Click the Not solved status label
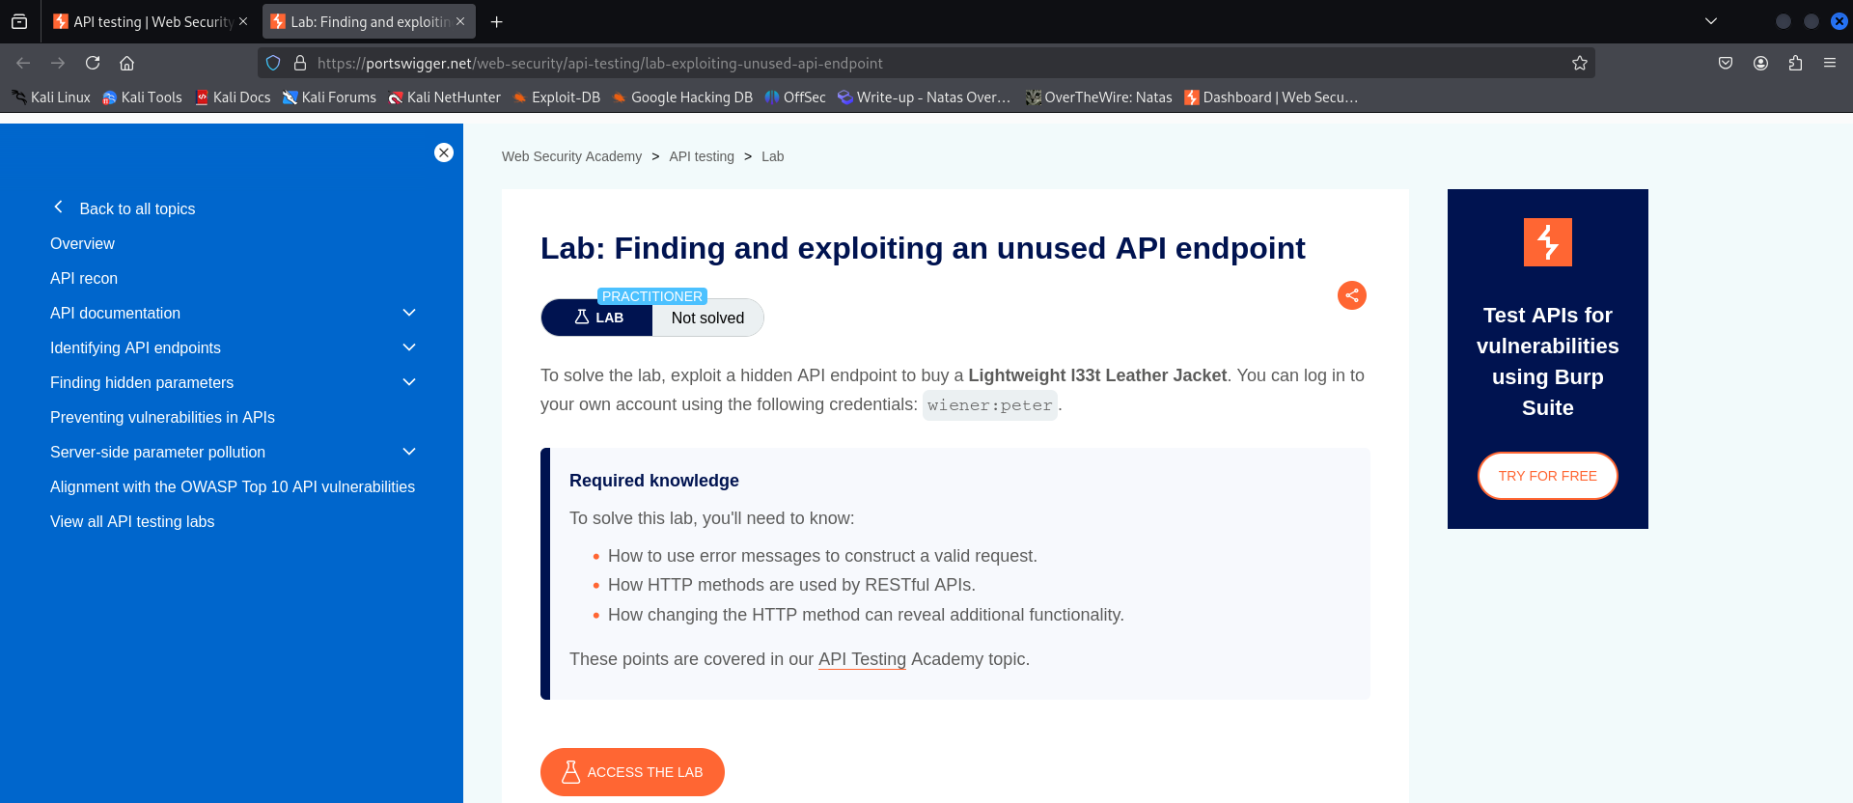This screenshot has width=1853, height=803. pyautogui.click(x=707, y=318)
